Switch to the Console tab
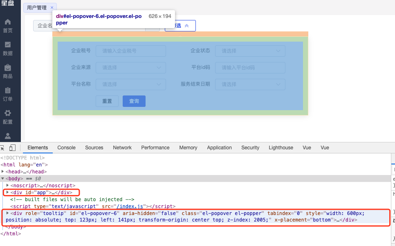395x246 pixels. 66,148
